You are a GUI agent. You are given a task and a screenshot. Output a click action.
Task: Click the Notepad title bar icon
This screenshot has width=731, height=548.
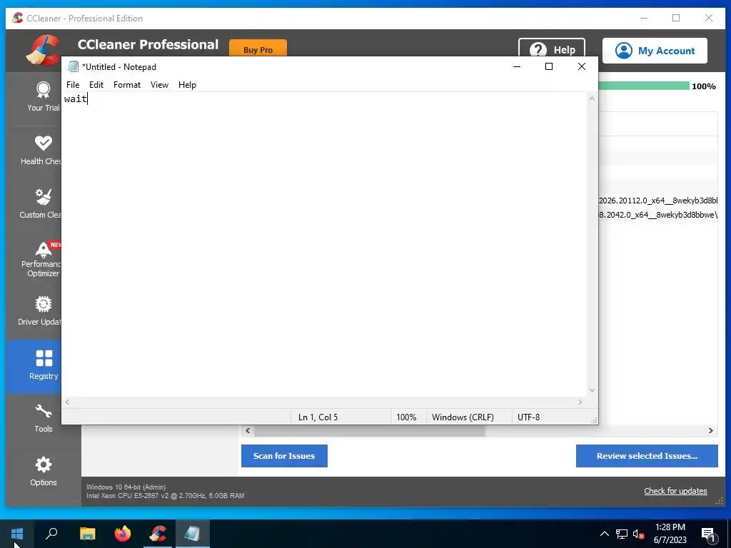pos(73,66)
